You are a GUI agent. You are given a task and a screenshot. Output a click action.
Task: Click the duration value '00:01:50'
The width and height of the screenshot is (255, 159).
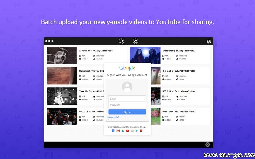168,100
